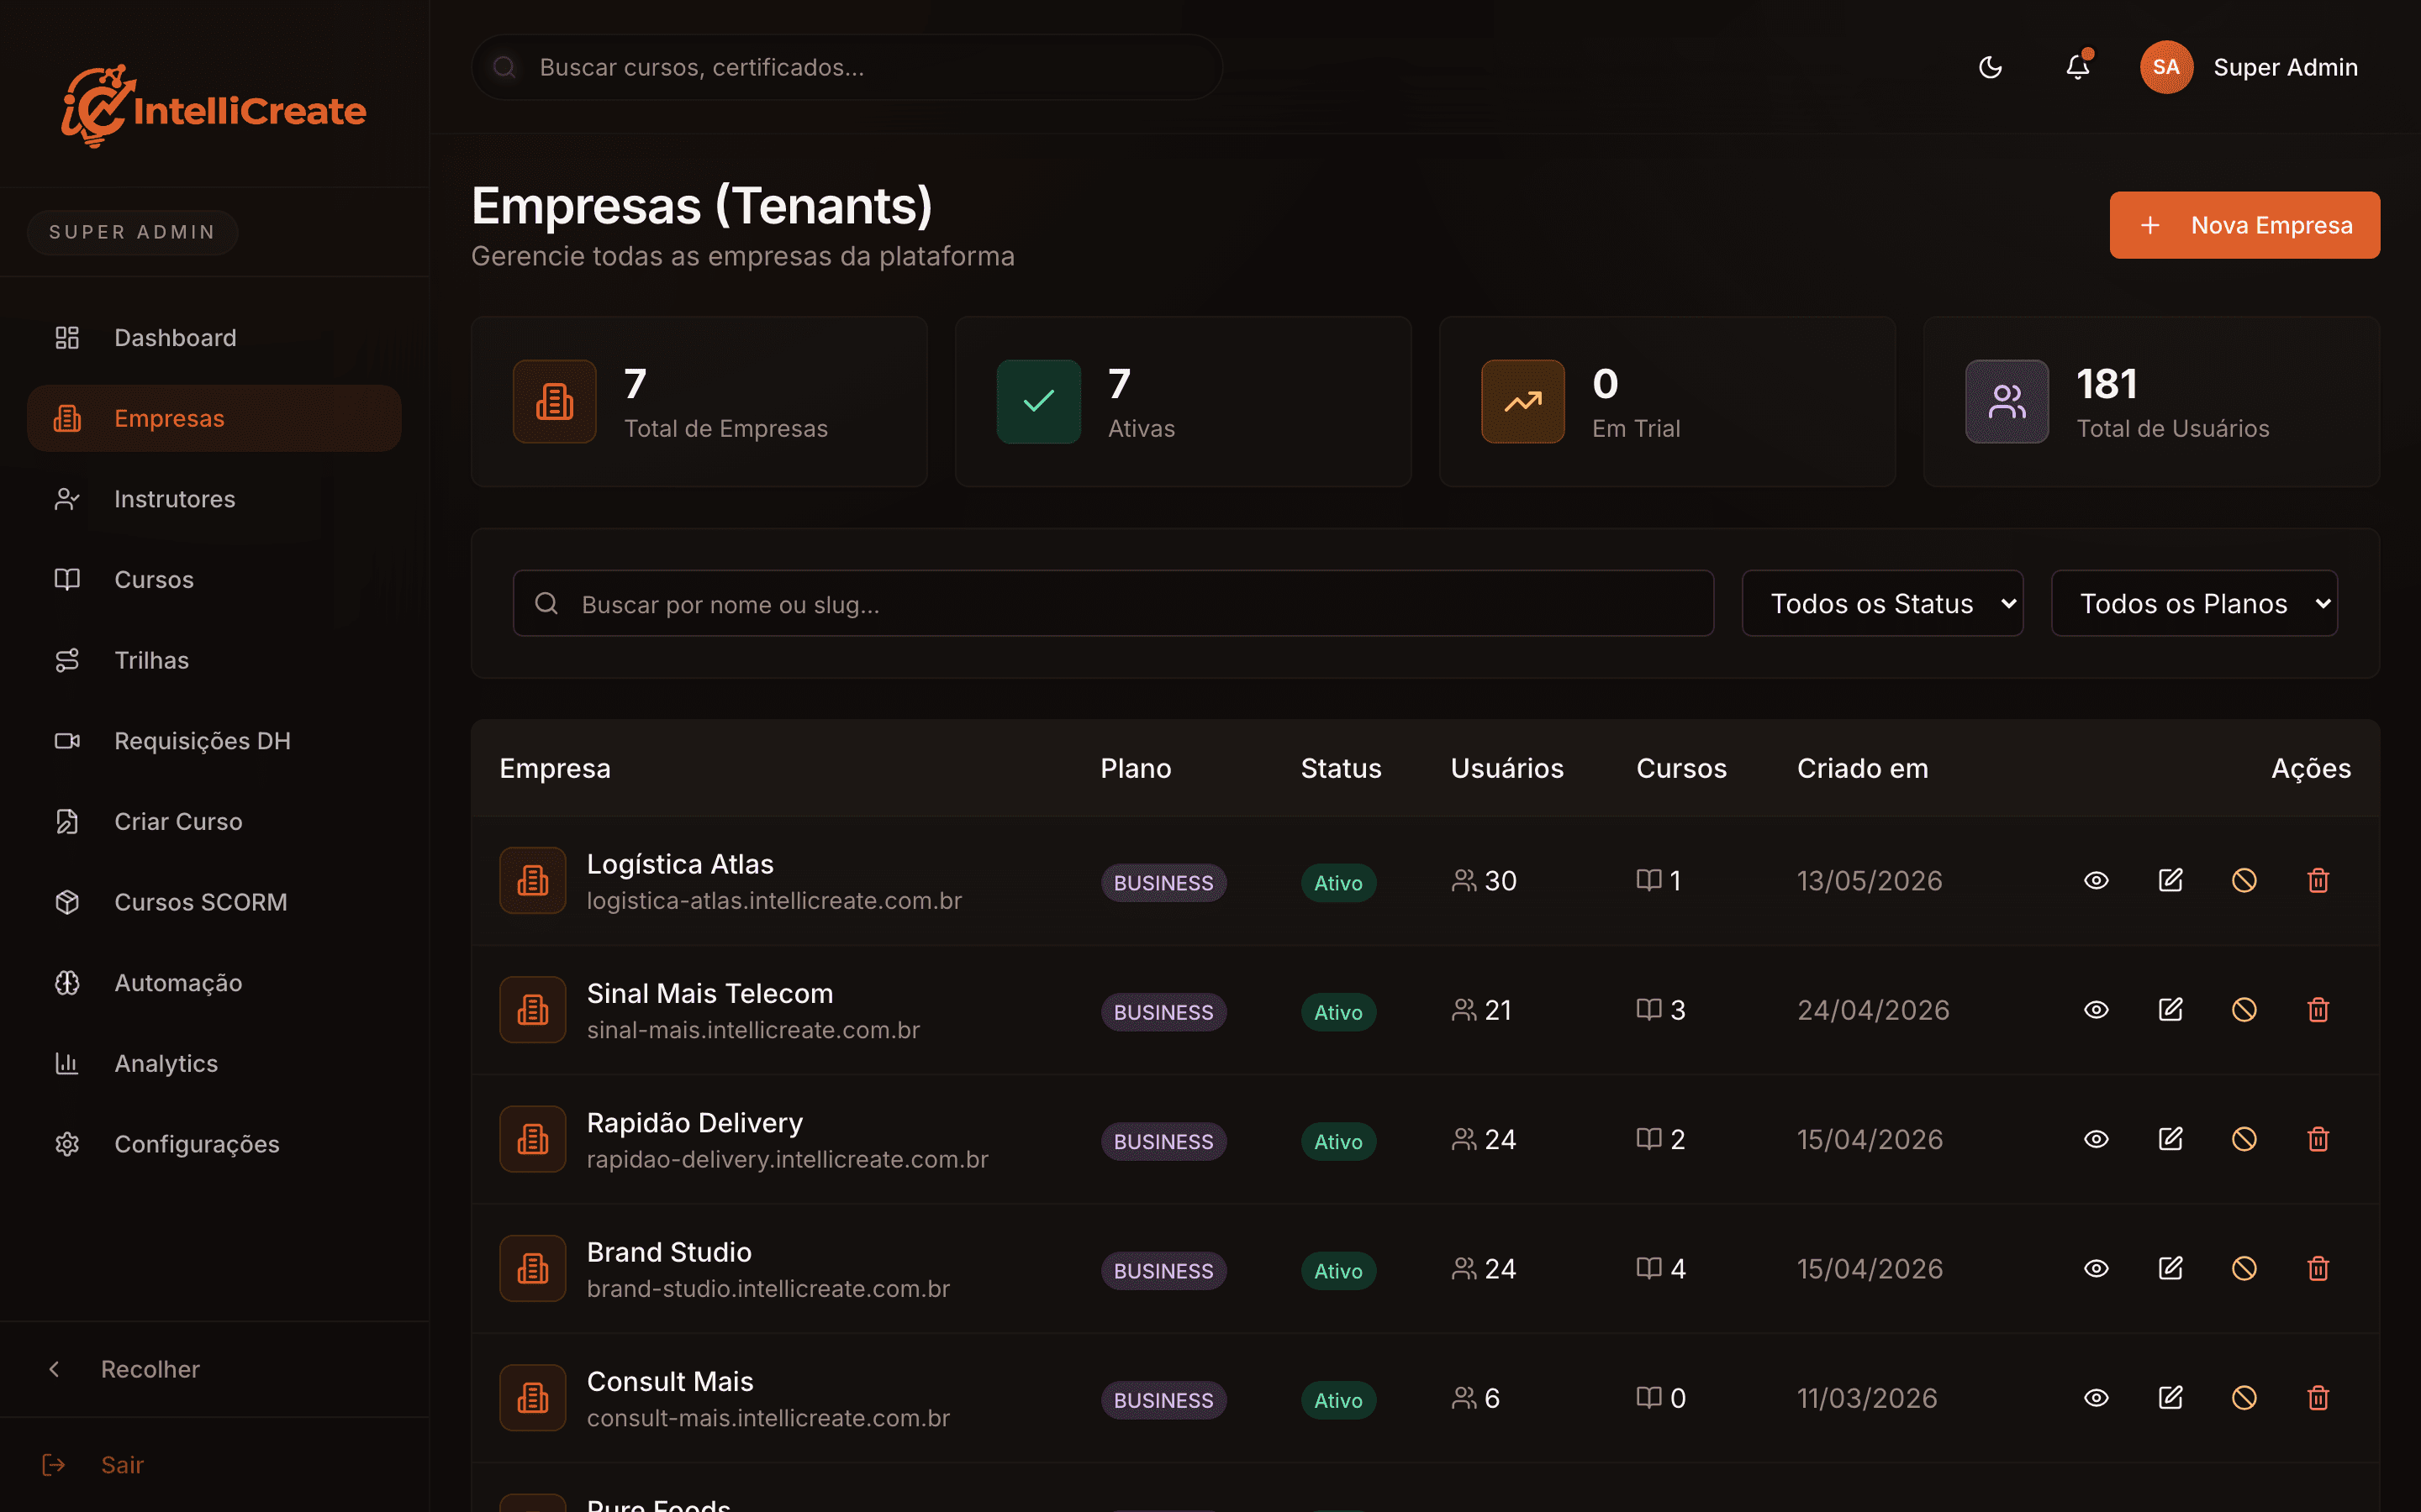Click the Empresa column header

pyautogui.click(x=554, y=768)
